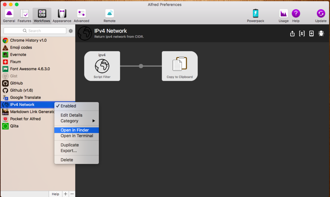Choose Edit Details from context menu
Screen dimensions: 330x197
[77, 115]
